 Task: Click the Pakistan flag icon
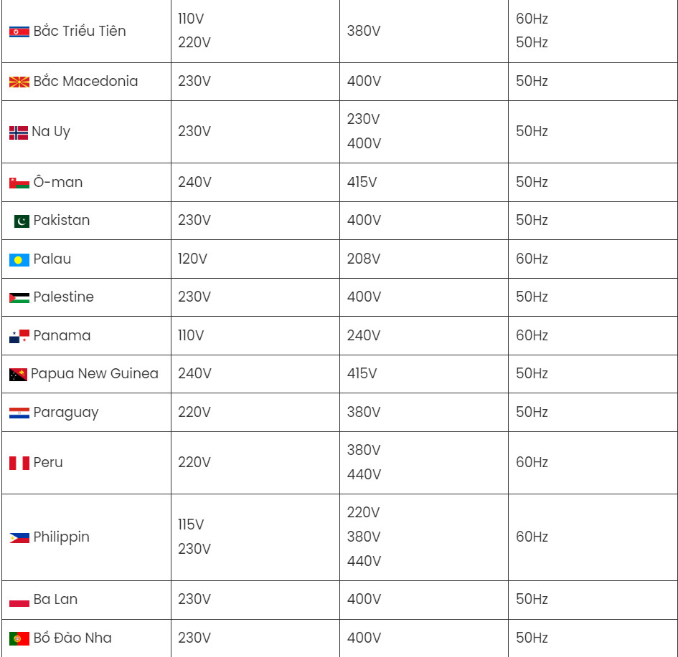pyautogui.click(x=22, y=221)
